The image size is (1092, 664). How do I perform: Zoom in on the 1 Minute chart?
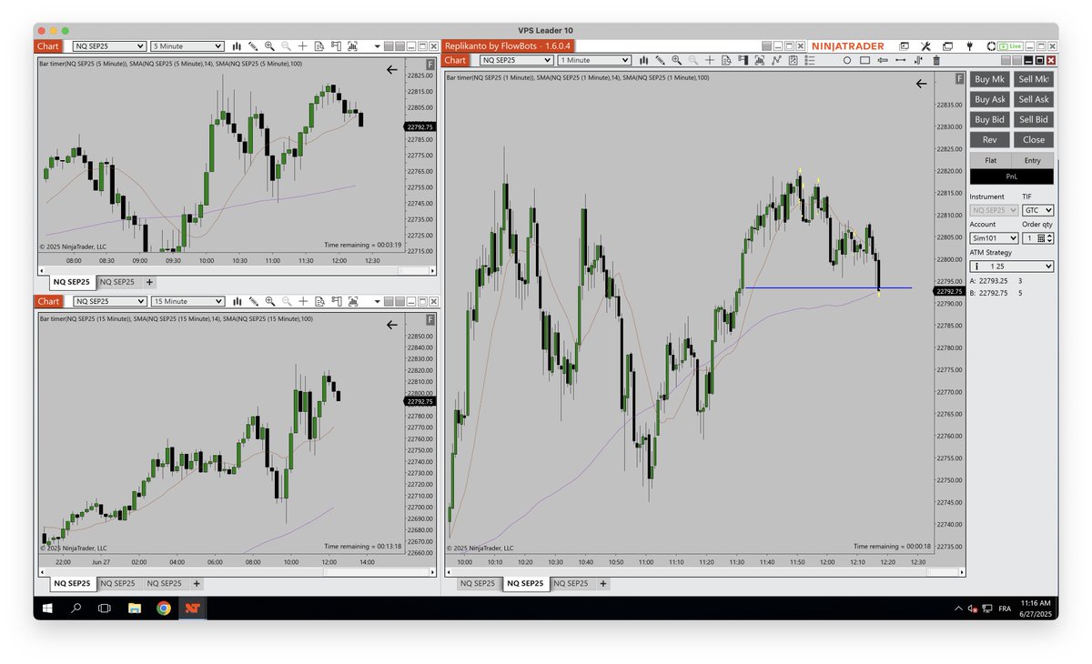[x=676, y=60]
